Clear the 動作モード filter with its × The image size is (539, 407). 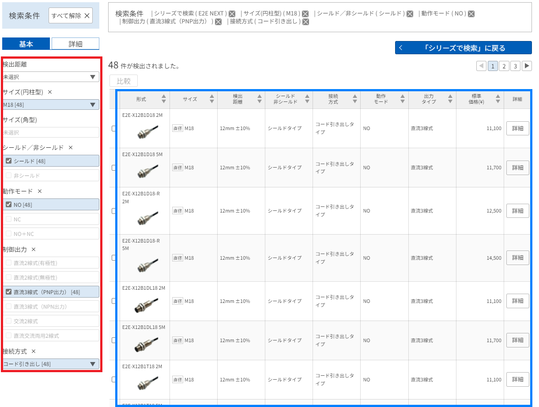pos(40,191)
